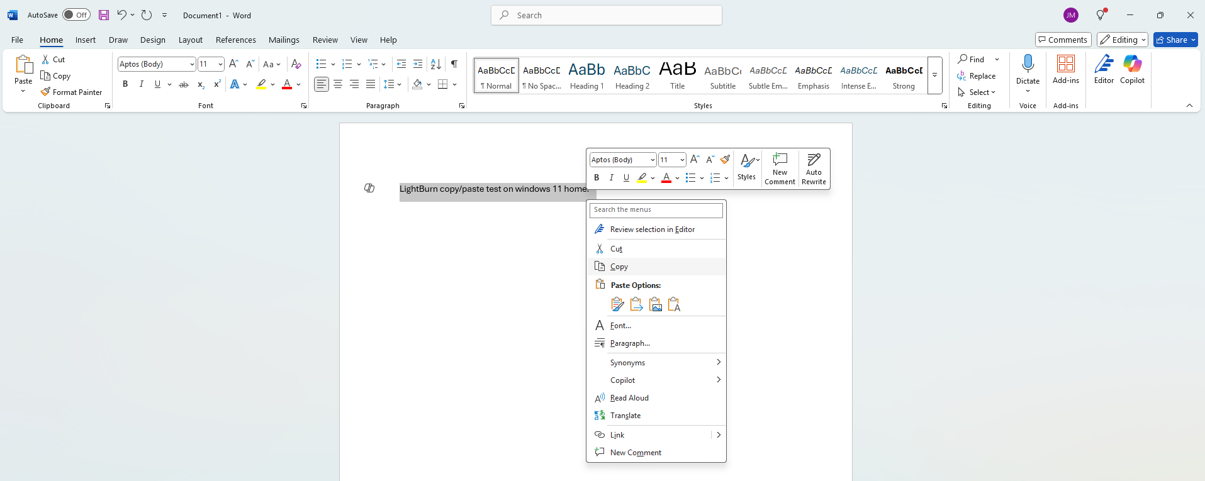Expand the Styles gallery more arrow
The image size is (1205, 481).
tap(935, 75)
